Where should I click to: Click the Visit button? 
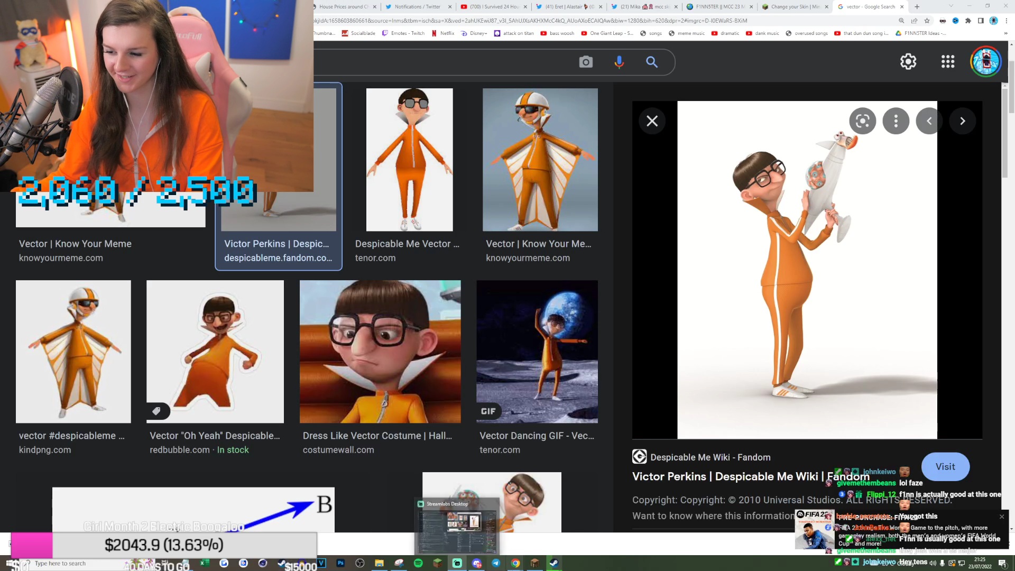point(945,466)
